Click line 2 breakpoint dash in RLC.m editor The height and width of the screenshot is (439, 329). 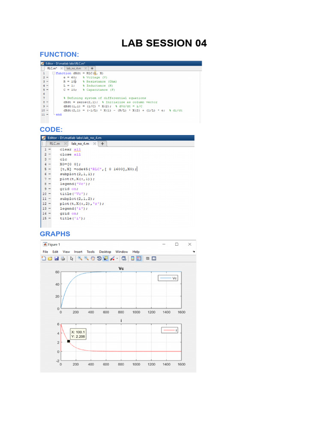[47, 77]
